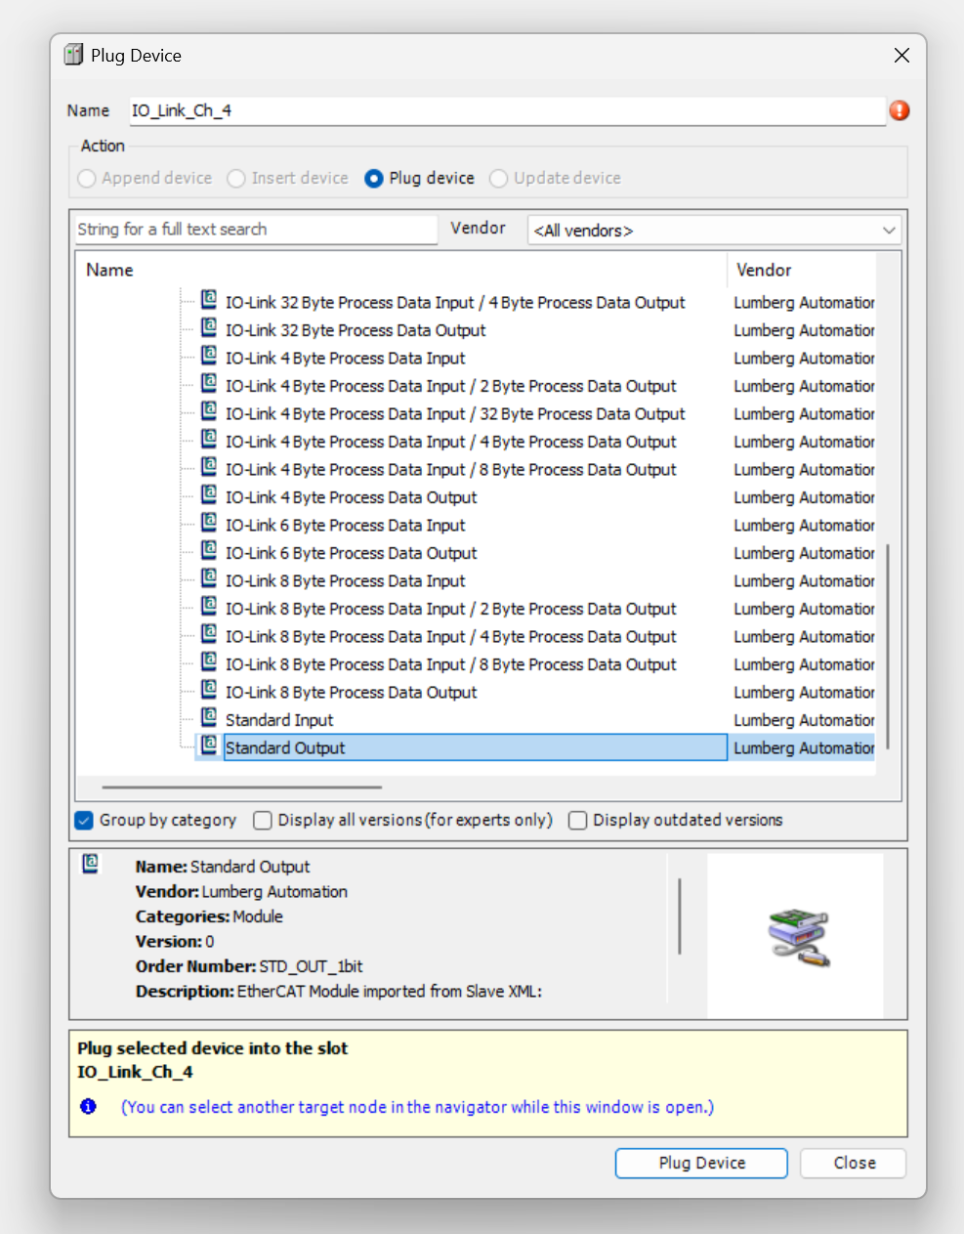Select IO-Link 8 Byte Input / 4 Byte Output
The width and height of the screenshot is (964, 1234).
tap(450, 637)
